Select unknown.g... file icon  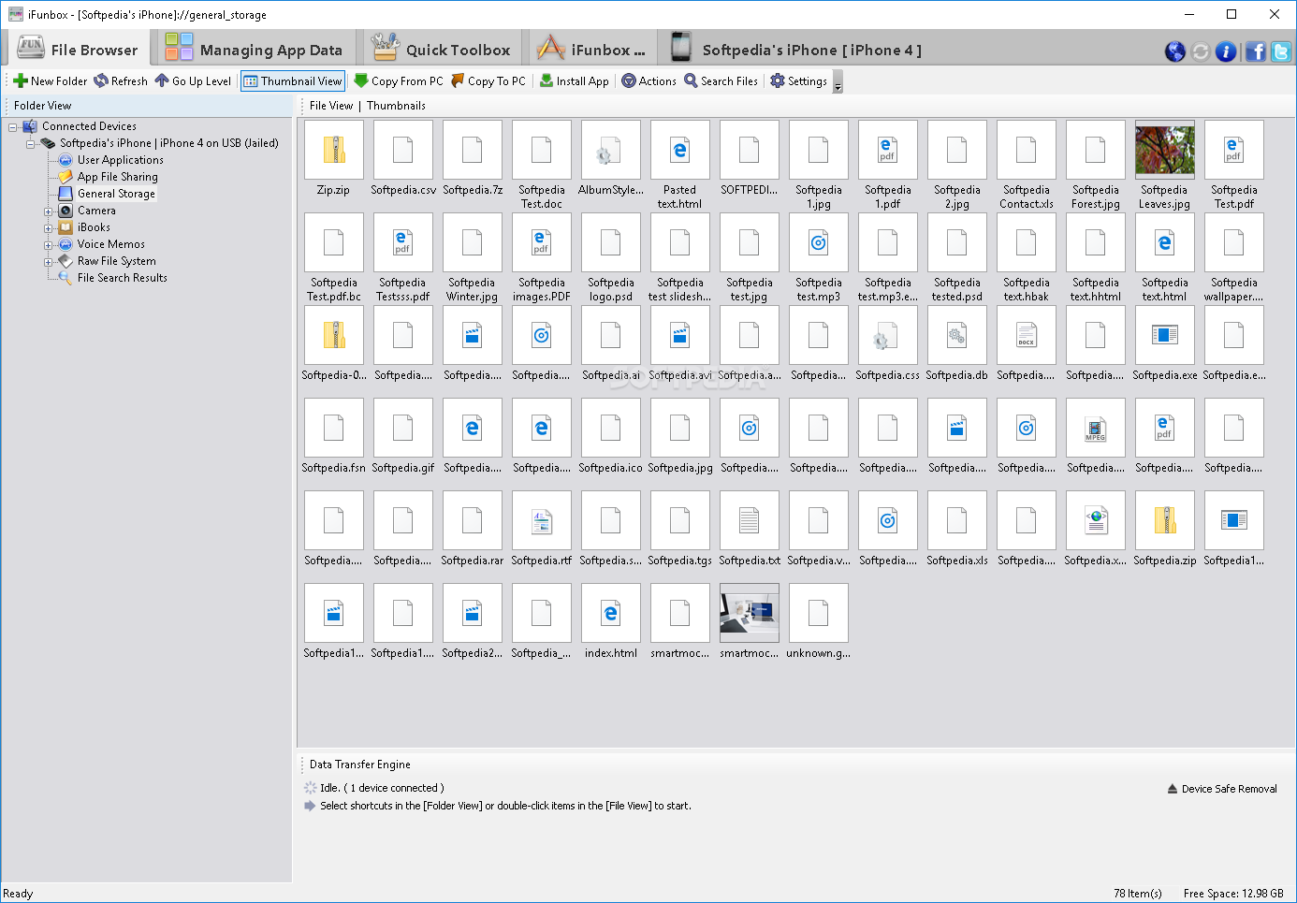(x=819, y=613)
